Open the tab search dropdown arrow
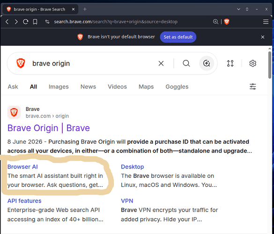Screen dimensions: 274x234 point(238,9)
